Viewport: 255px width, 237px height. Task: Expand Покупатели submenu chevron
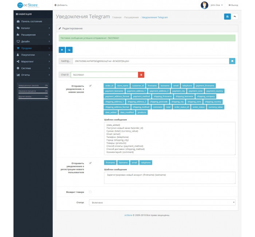pyautogui.click(x=49, y=55)
